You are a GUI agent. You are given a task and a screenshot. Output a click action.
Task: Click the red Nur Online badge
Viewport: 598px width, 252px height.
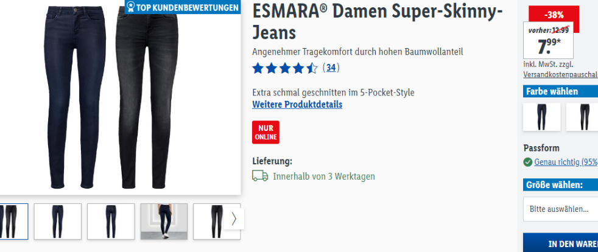tap(266, 132)
